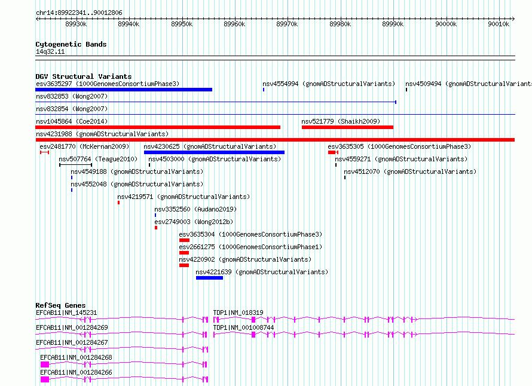Click the esv2481770 (McKernan2009) label
This screenshot has width=532, height=386.
pos(84,146)
